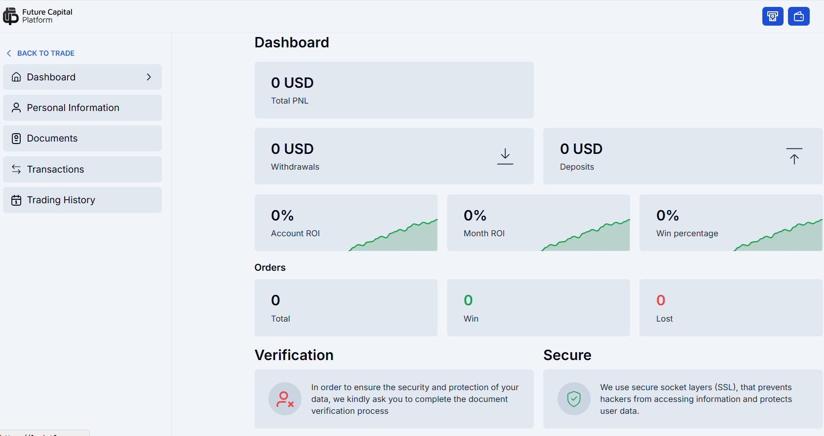Click the deposits upload arrow icon
The image size is (824, 436).
click(794, 156)
